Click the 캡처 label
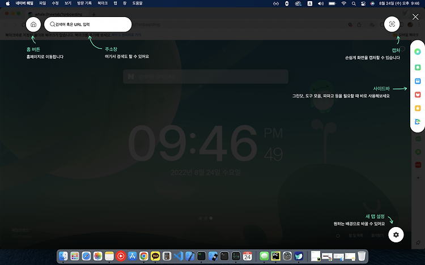This screenshot has height=265, width=425. [396, 50]
